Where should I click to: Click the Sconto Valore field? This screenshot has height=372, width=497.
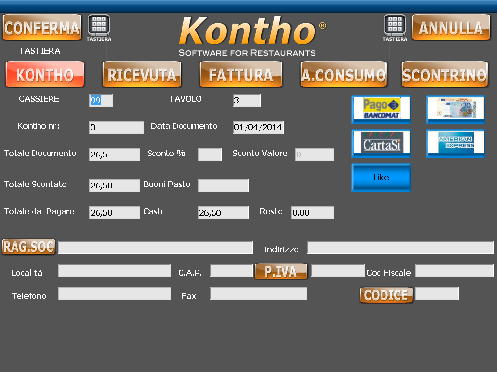click(315, 155)
